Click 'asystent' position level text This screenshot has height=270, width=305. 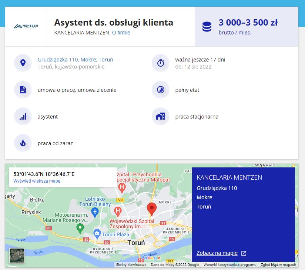48,117
